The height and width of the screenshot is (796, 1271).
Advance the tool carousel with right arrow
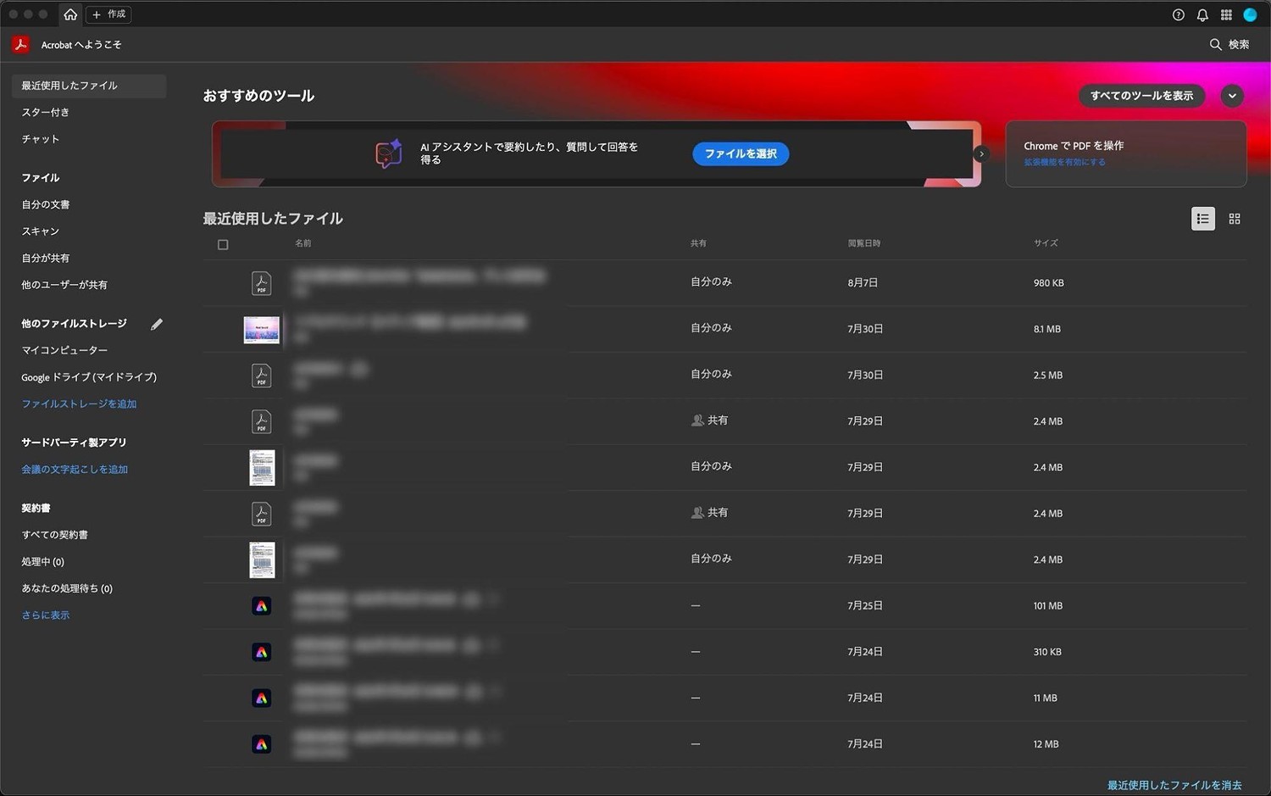click(x=981, y=154)
